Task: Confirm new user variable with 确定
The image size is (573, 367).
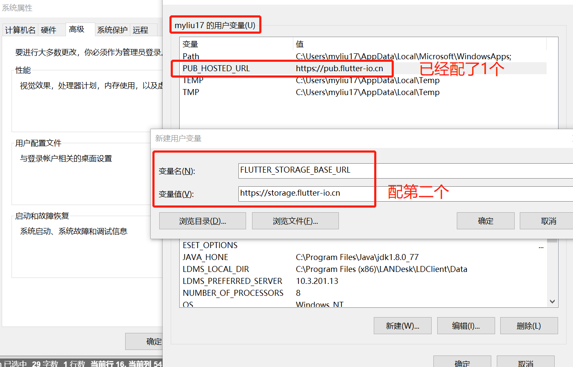Action: pos(486,221)
